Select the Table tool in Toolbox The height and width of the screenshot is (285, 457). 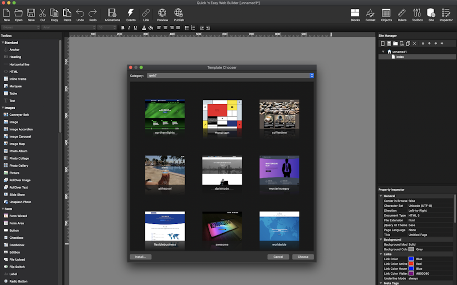pyautogui.click(x=10, y=93)
